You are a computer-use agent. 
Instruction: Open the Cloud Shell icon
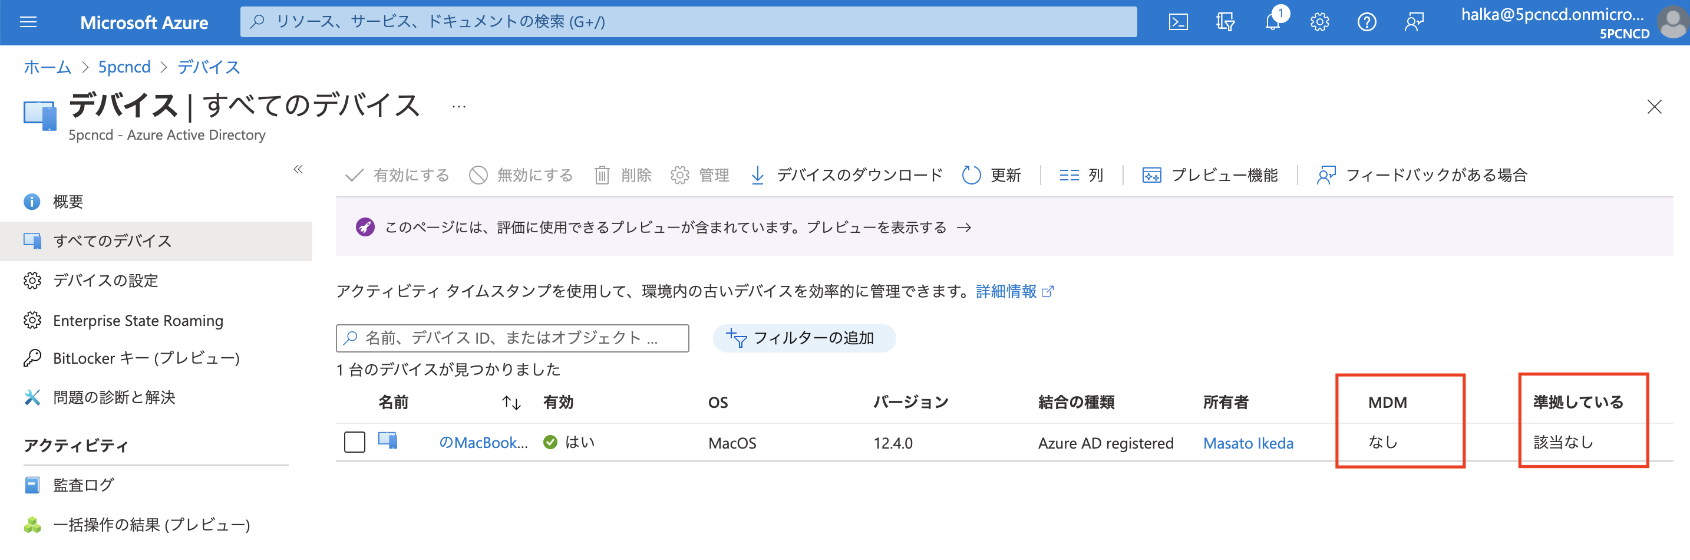tap(1177, 22)
